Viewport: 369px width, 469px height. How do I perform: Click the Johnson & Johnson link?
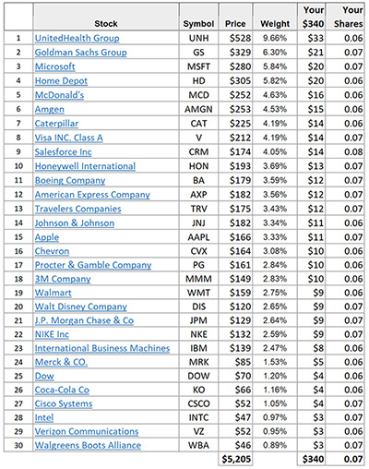coord(75,222)
